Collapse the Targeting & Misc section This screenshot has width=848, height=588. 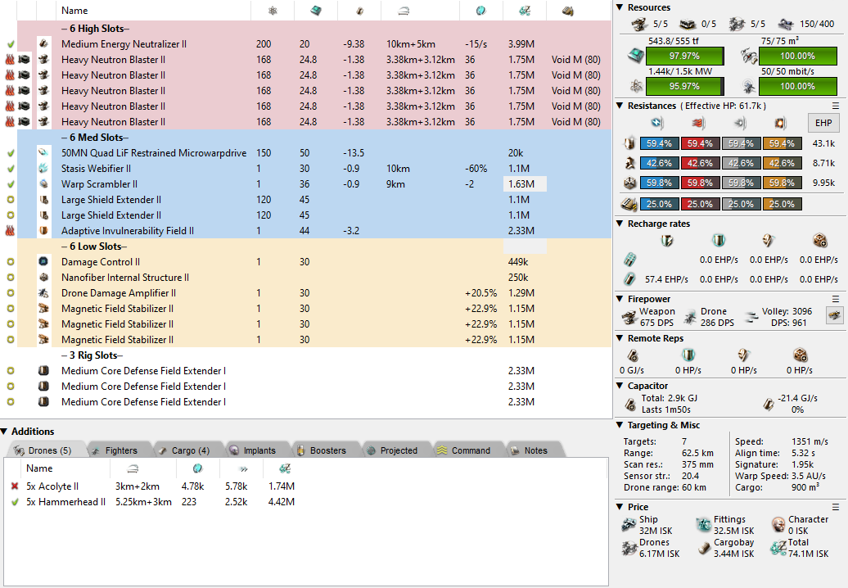coord(620,425)
